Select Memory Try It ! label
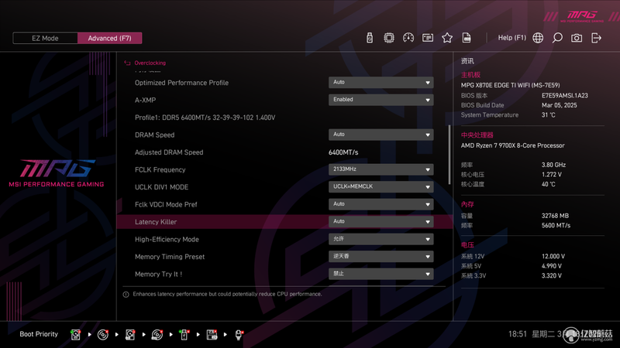Viewport: 620px width, 348px height. click(x=159, y=275)
